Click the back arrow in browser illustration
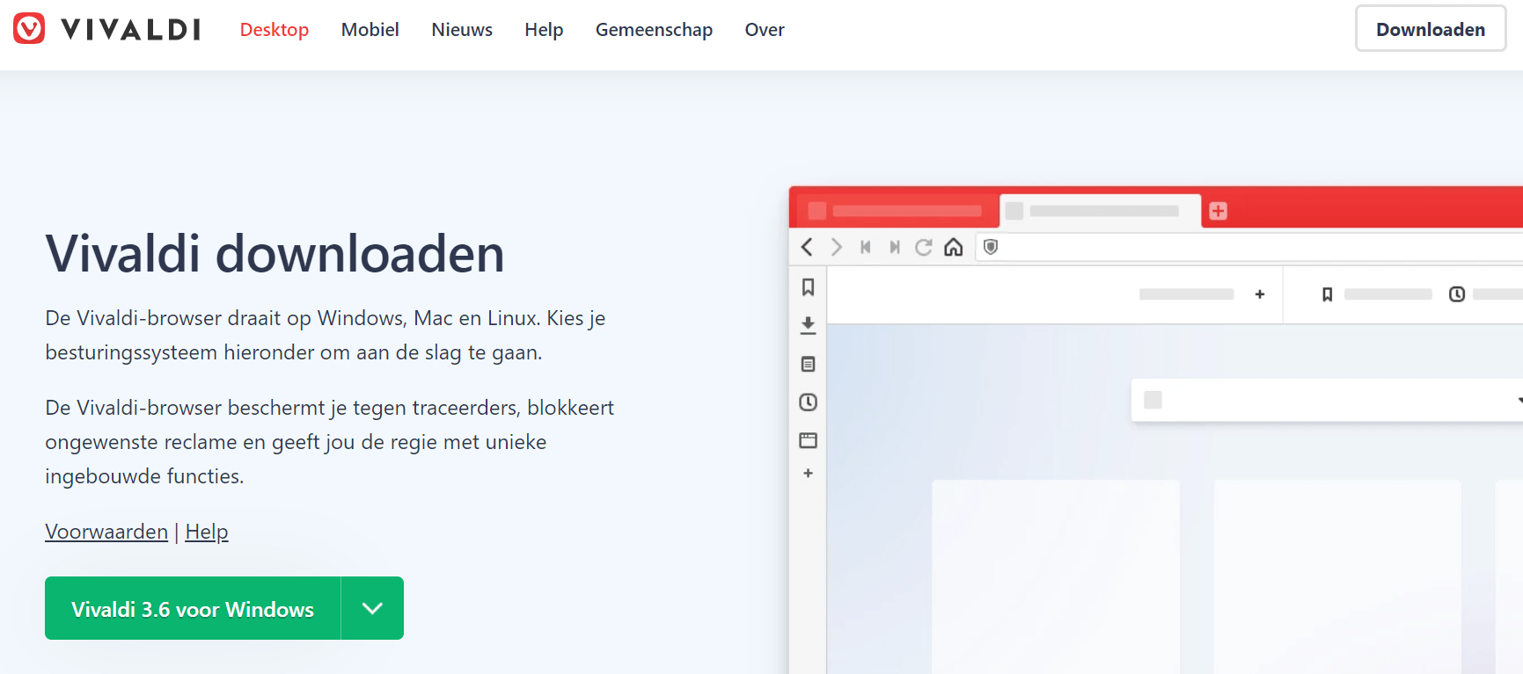1523x674 pixels. [x=807, y=247]
